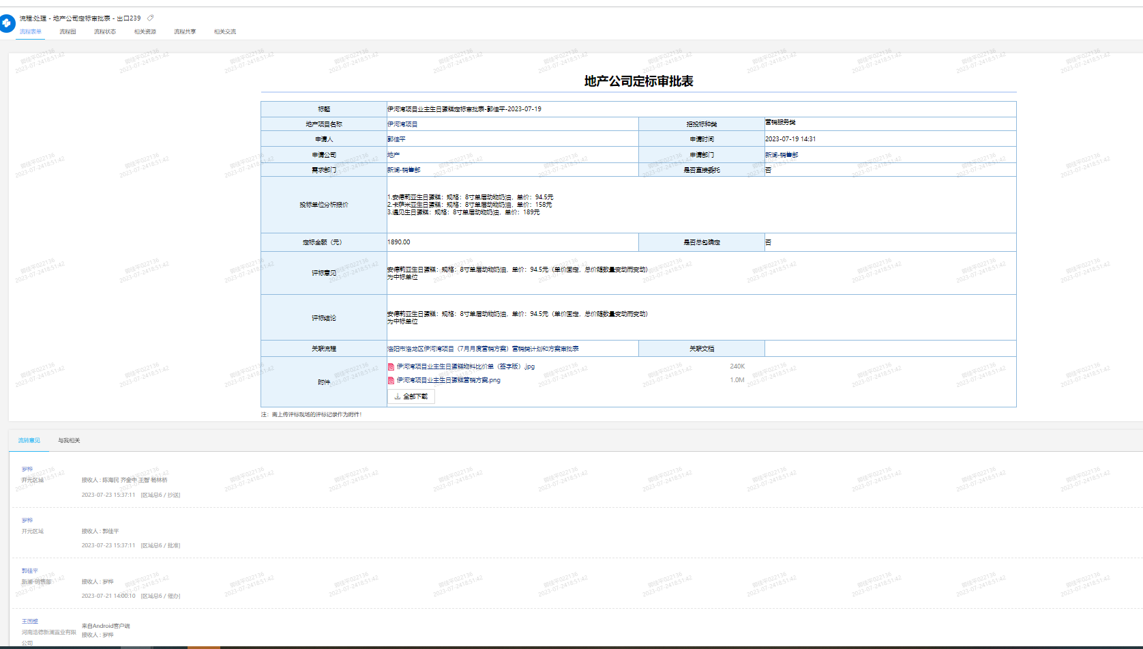
Task: Click the blue workflow logo icon
Action: pyautogui.click(x=8, y=23)
